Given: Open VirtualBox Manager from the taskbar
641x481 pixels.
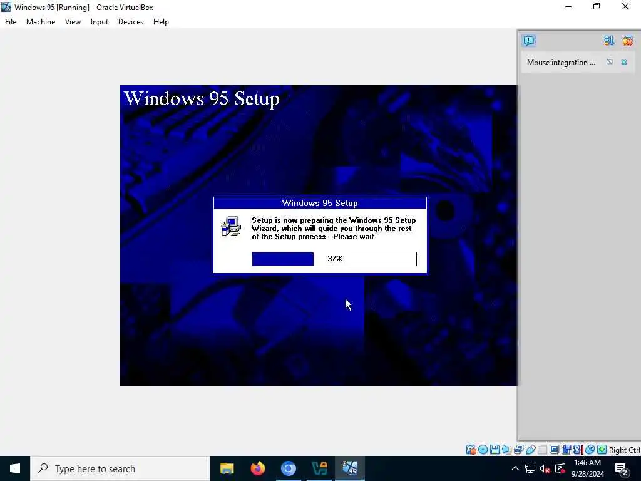Looking at the screenshot, I should click(319, 468).
